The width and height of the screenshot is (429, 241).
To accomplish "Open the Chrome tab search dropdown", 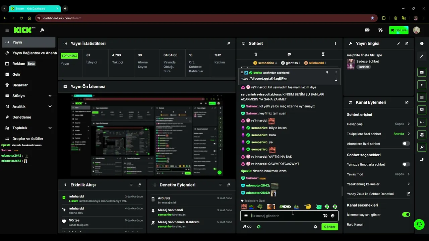I will [4, 8].
